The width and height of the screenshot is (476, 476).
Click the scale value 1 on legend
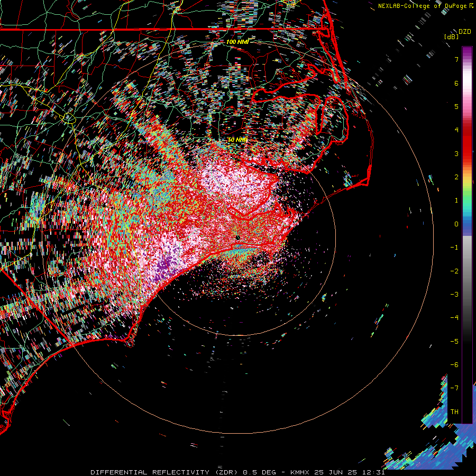(456, 200)
